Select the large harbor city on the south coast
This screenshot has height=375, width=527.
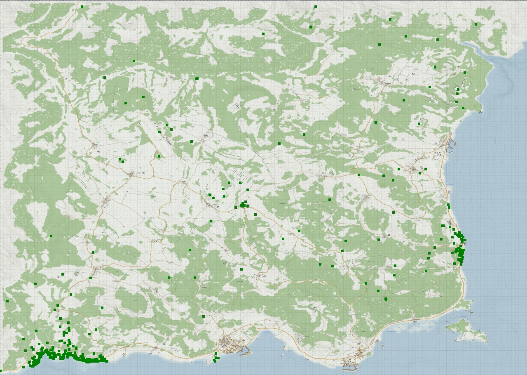coord(232,344)
